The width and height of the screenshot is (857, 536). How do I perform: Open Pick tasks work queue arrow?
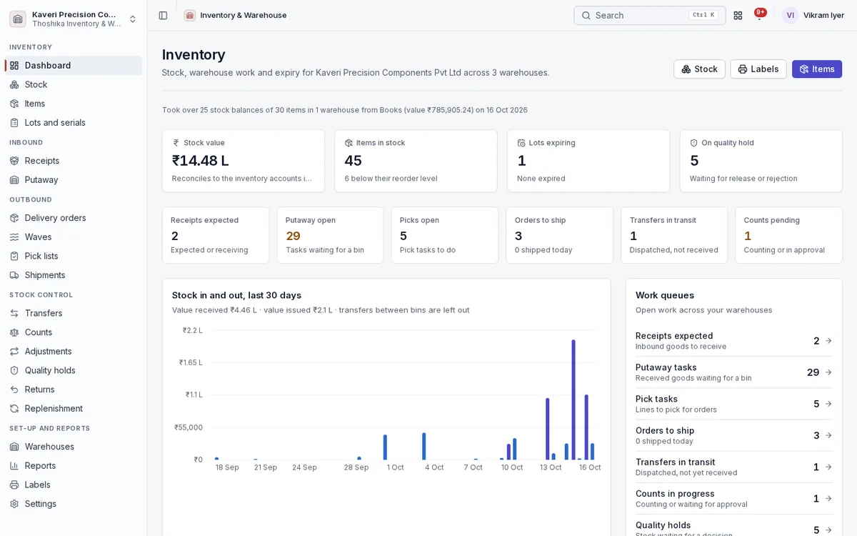point(828,404)
